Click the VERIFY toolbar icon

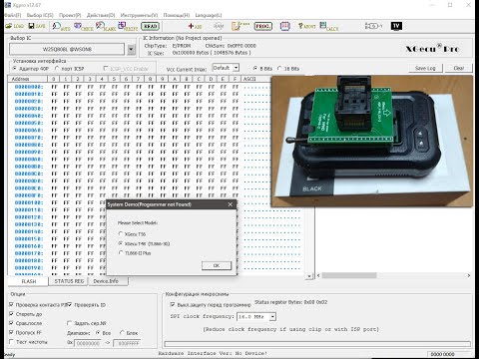(128, 26)
